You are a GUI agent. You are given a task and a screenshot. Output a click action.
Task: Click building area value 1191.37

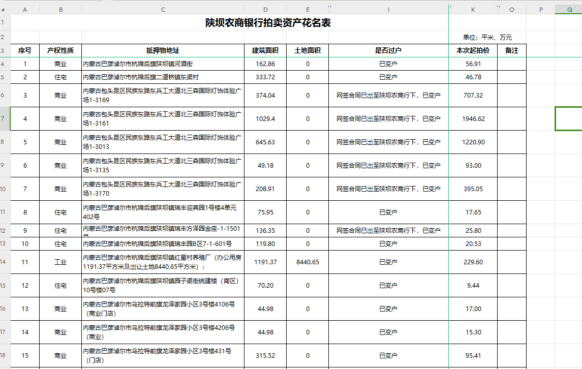(265, 262)
